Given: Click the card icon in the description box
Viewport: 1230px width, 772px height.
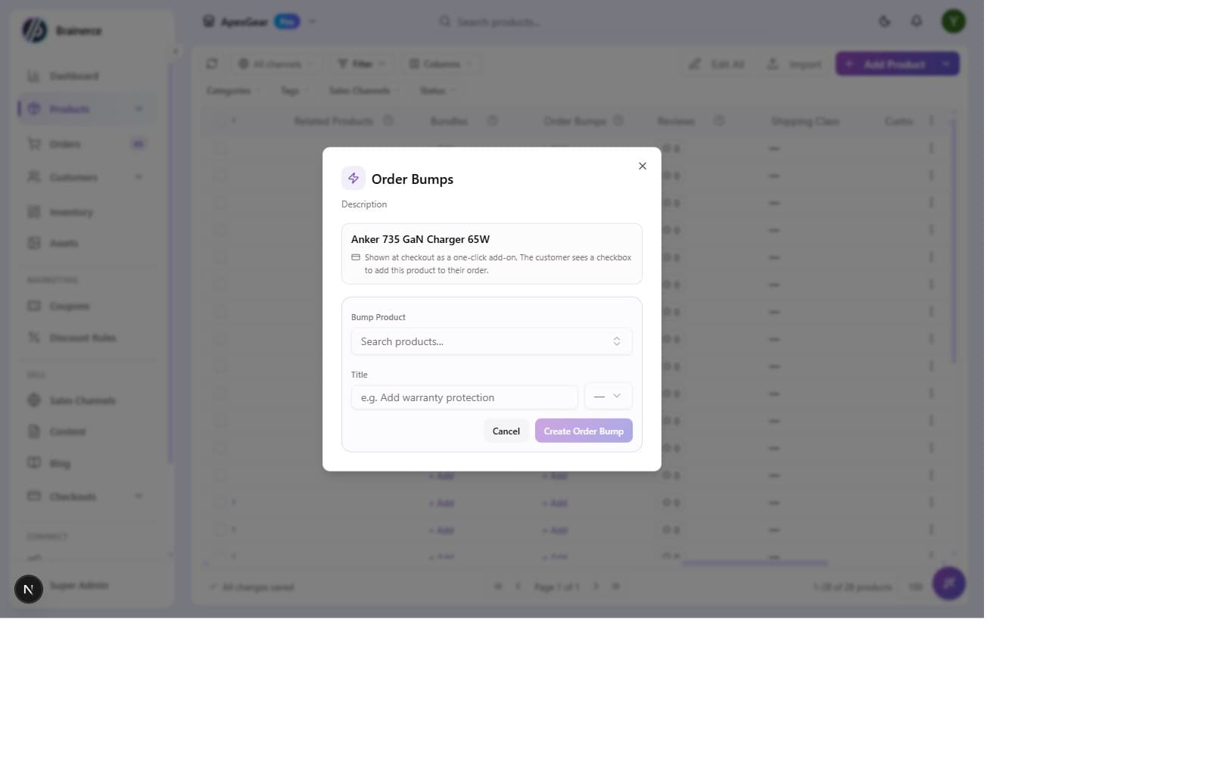Looking at the screenshot, I should 356,257.
